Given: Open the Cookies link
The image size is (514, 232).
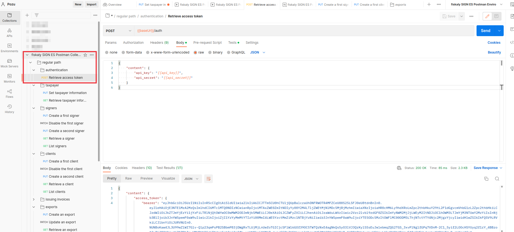Looking at the screenshot, I should pos(494,43).
